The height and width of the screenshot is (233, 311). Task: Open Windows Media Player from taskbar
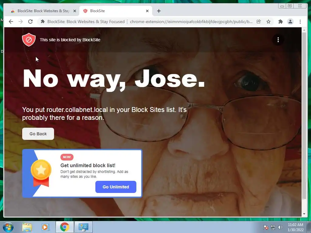(45, 227)
